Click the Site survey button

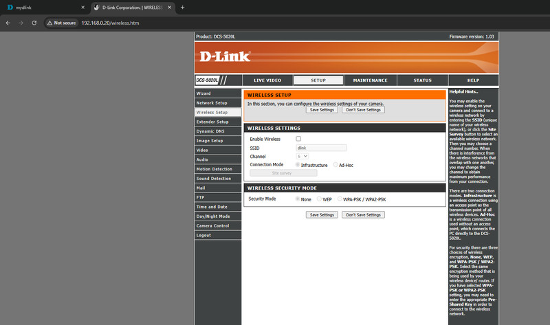pyautogui.click(x=283, y=173)
